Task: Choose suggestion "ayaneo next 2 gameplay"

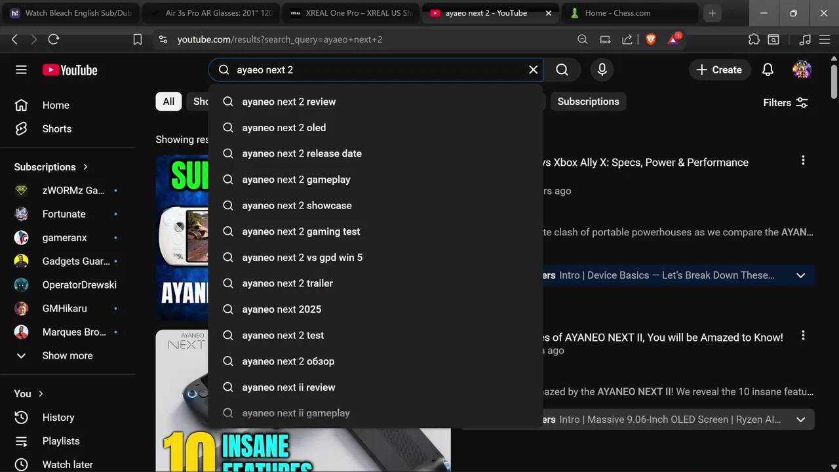Action: pyautogui.click(x=376, y=179)
